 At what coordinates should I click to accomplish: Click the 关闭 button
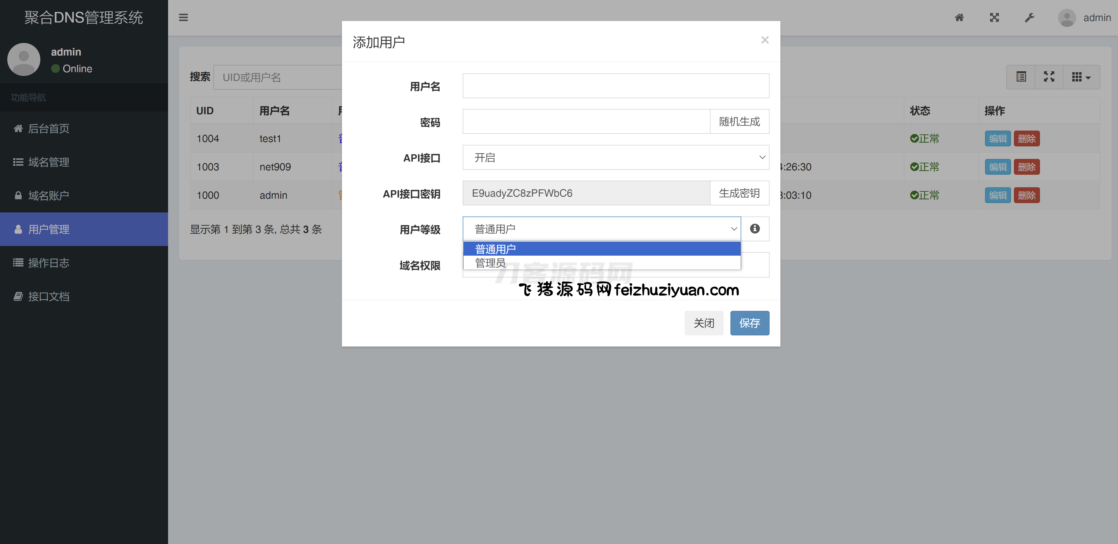(x=704, y=323)
